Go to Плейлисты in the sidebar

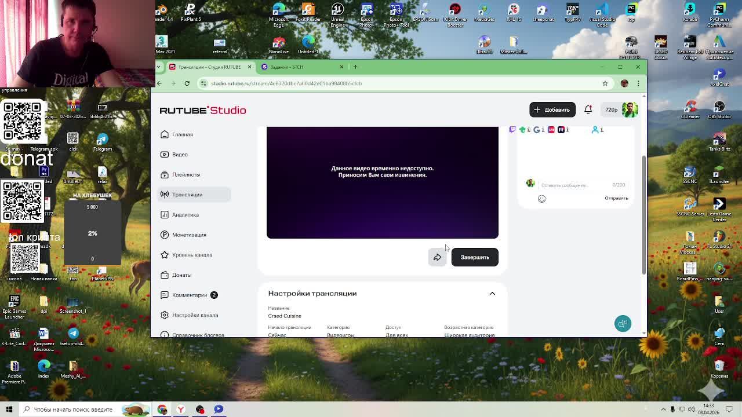[194, 174]
